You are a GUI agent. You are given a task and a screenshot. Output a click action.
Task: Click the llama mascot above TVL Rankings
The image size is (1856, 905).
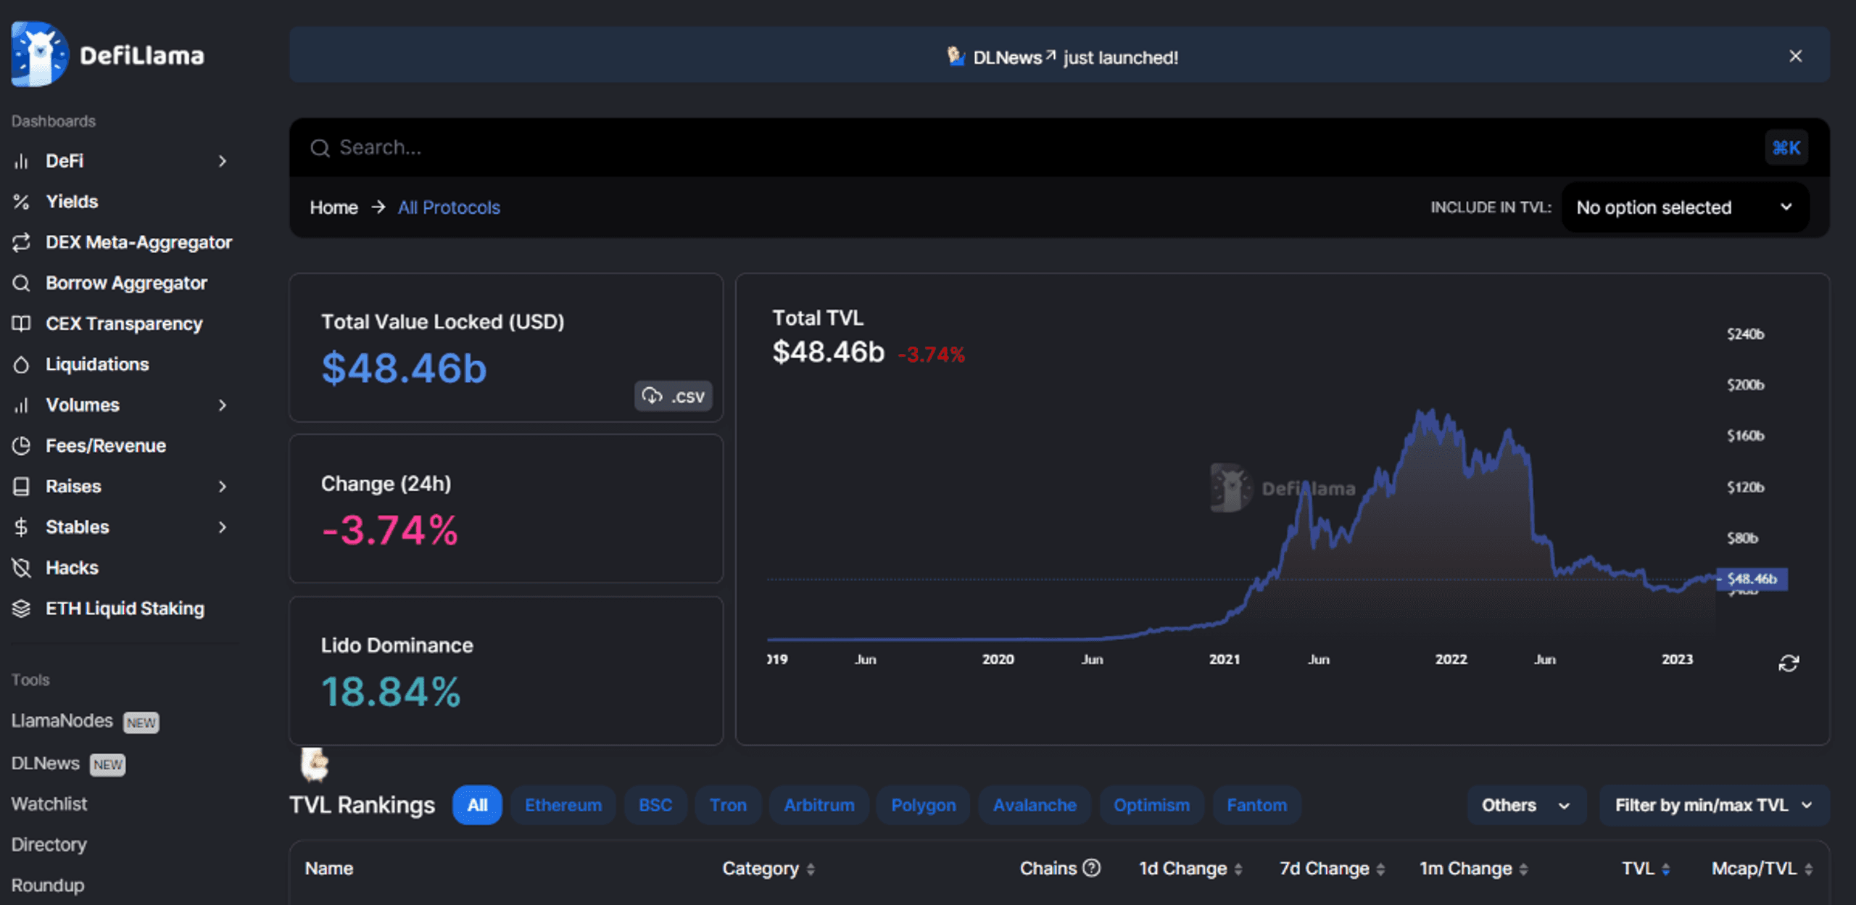tap(315, 765)
